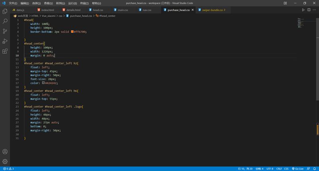This screenshot has width=319, height=171.
Task: Click the .logo selector on line 23
Action: tap(78, 107)
